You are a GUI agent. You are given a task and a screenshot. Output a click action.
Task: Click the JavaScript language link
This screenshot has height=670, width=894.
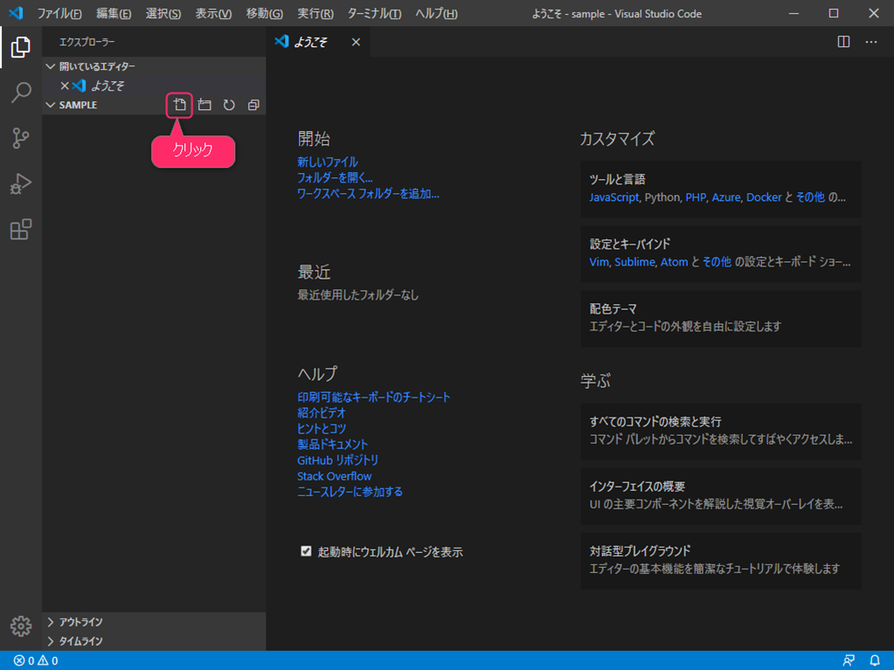(x=614, y=197)
